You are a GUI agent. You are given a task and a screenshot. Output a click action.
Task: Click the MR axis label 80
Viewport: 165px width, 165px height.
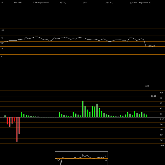[x=161, y=98]
